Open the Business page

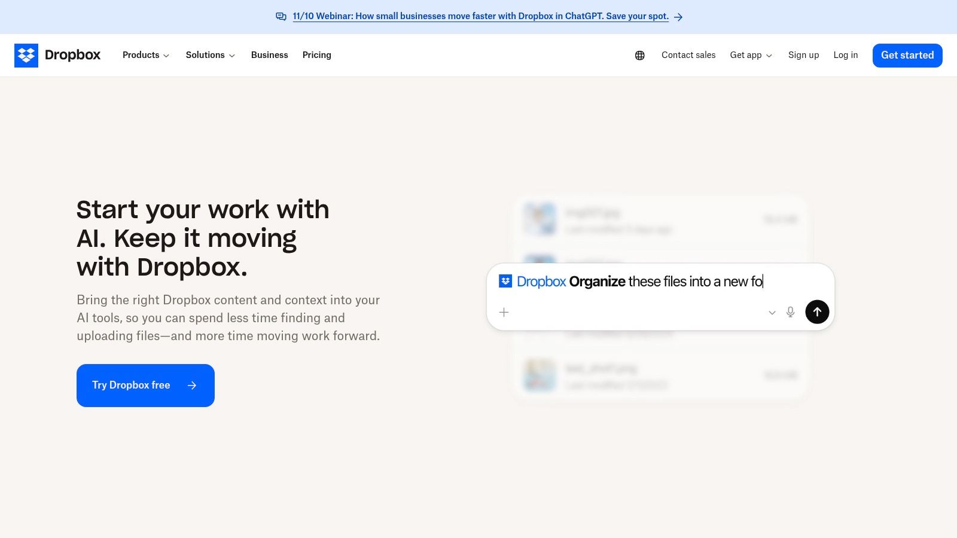[270, 55]
